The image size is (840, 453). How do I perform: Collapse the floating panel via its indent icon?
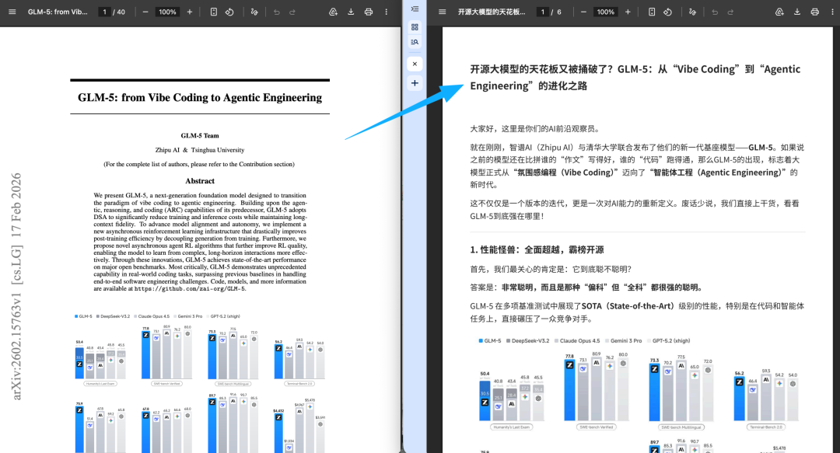click(415, 9)
